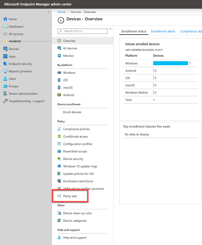Switch to the Enrollment alerts tab

[x=163, y=31]
